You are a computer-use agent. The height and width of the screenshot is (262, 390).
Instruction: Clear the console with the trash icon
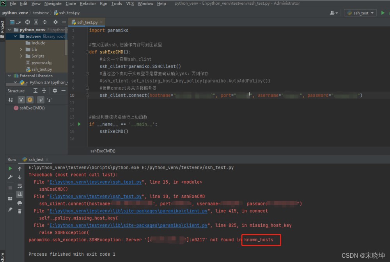pyautogui.click(x=19, y=211)
